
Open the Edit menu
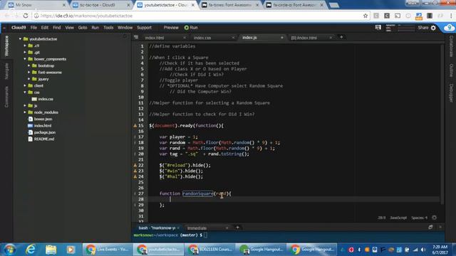(45, 28)
